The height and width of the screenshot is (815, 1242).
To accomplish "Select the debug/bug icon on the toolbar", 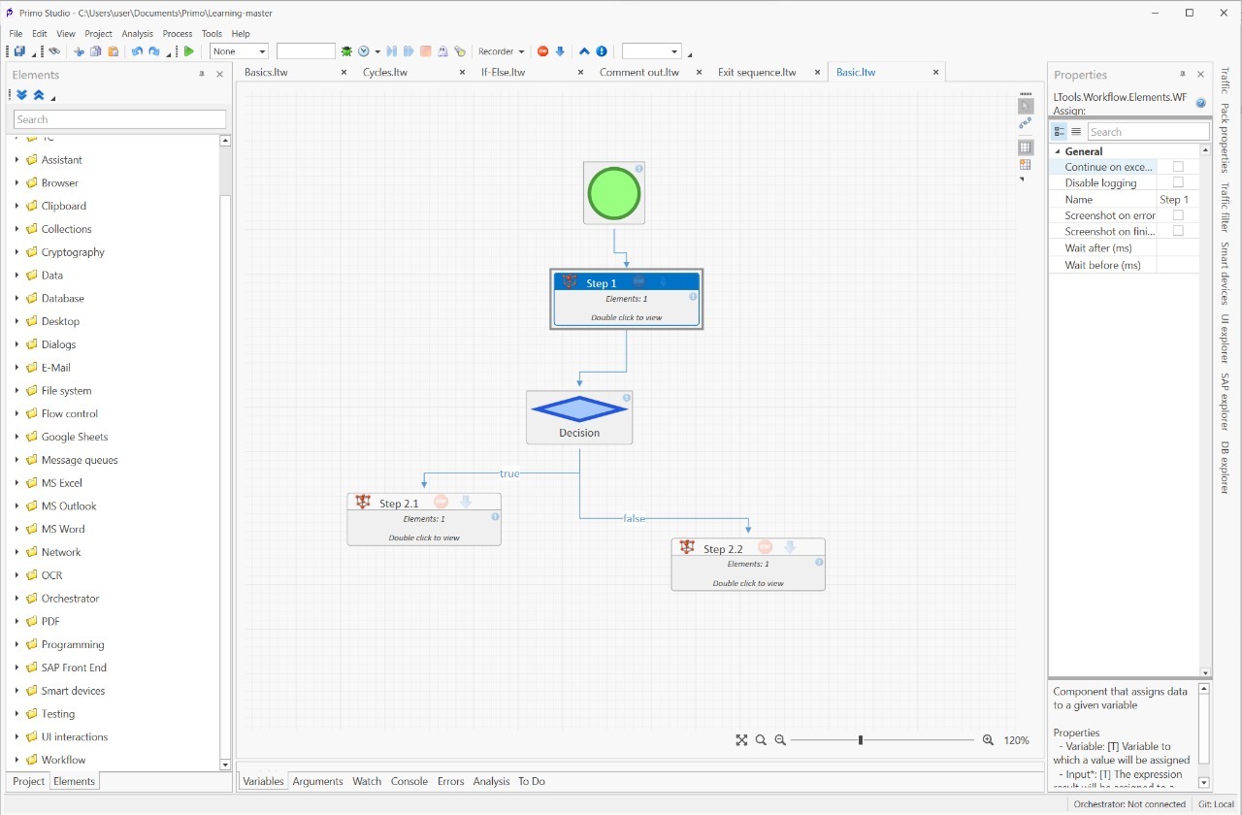I will click(347, 51).
